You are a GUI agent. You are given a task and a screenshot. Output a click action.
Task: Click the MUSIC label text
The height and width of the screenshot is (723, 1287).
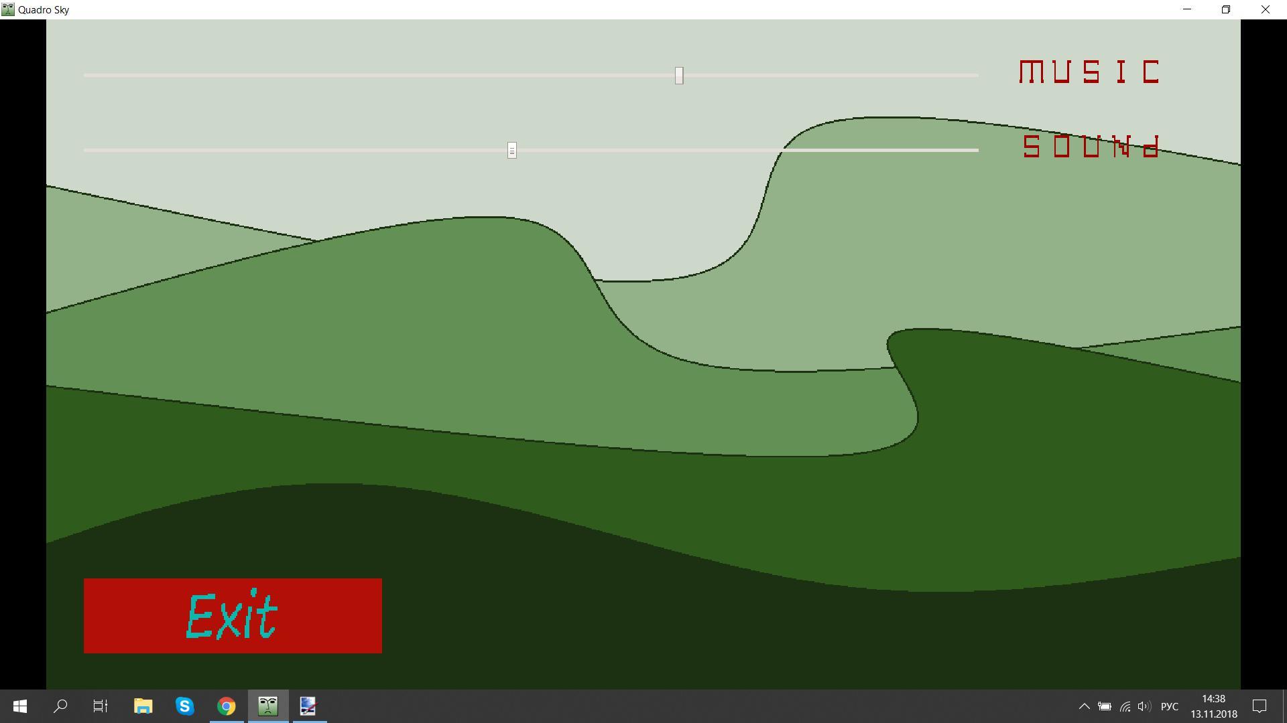[x=1089, y=72]
